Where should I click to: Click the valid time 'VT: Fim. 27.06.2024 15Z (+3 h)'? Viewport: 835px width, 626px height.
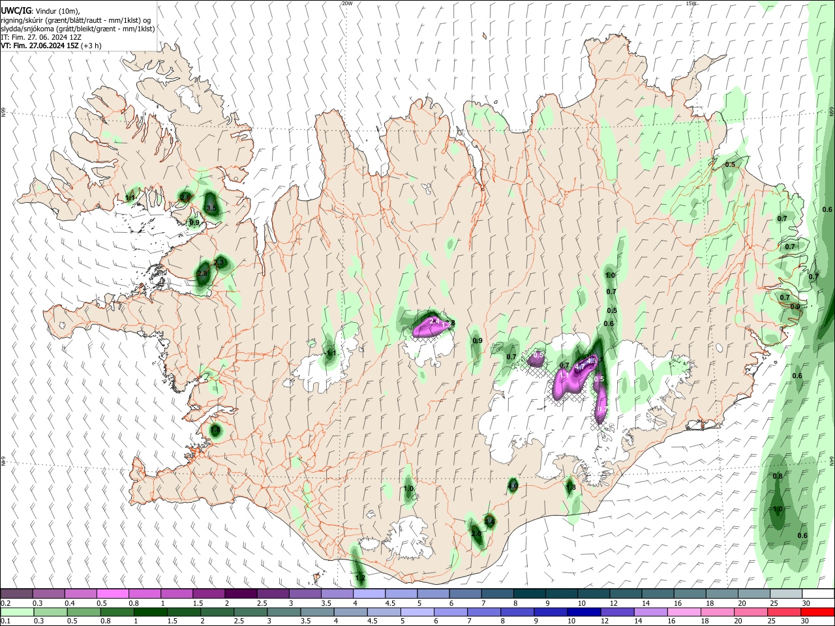tap(51, 46)
